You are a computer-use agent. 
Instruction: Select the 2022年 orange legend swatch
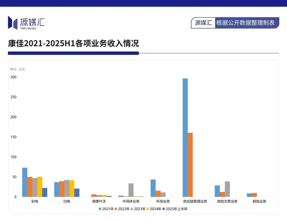pos(116,209)
